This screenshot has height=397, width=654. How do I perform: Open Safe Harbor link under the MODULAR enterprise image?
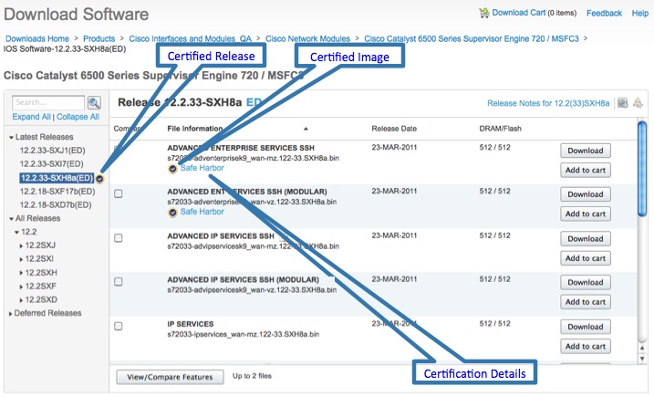tap(202, 212)
